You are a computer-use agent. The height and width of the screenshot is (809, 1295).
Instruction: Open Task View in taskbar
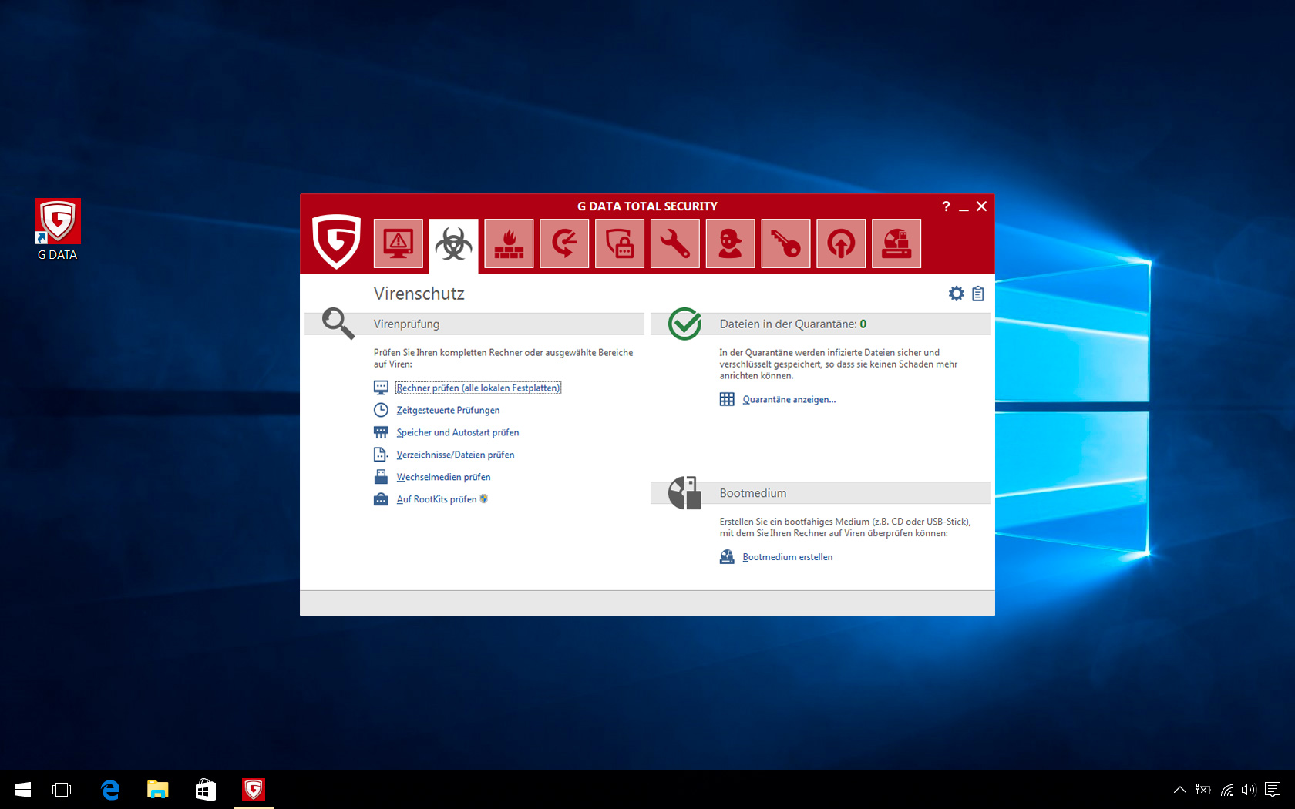click(62, 790)
